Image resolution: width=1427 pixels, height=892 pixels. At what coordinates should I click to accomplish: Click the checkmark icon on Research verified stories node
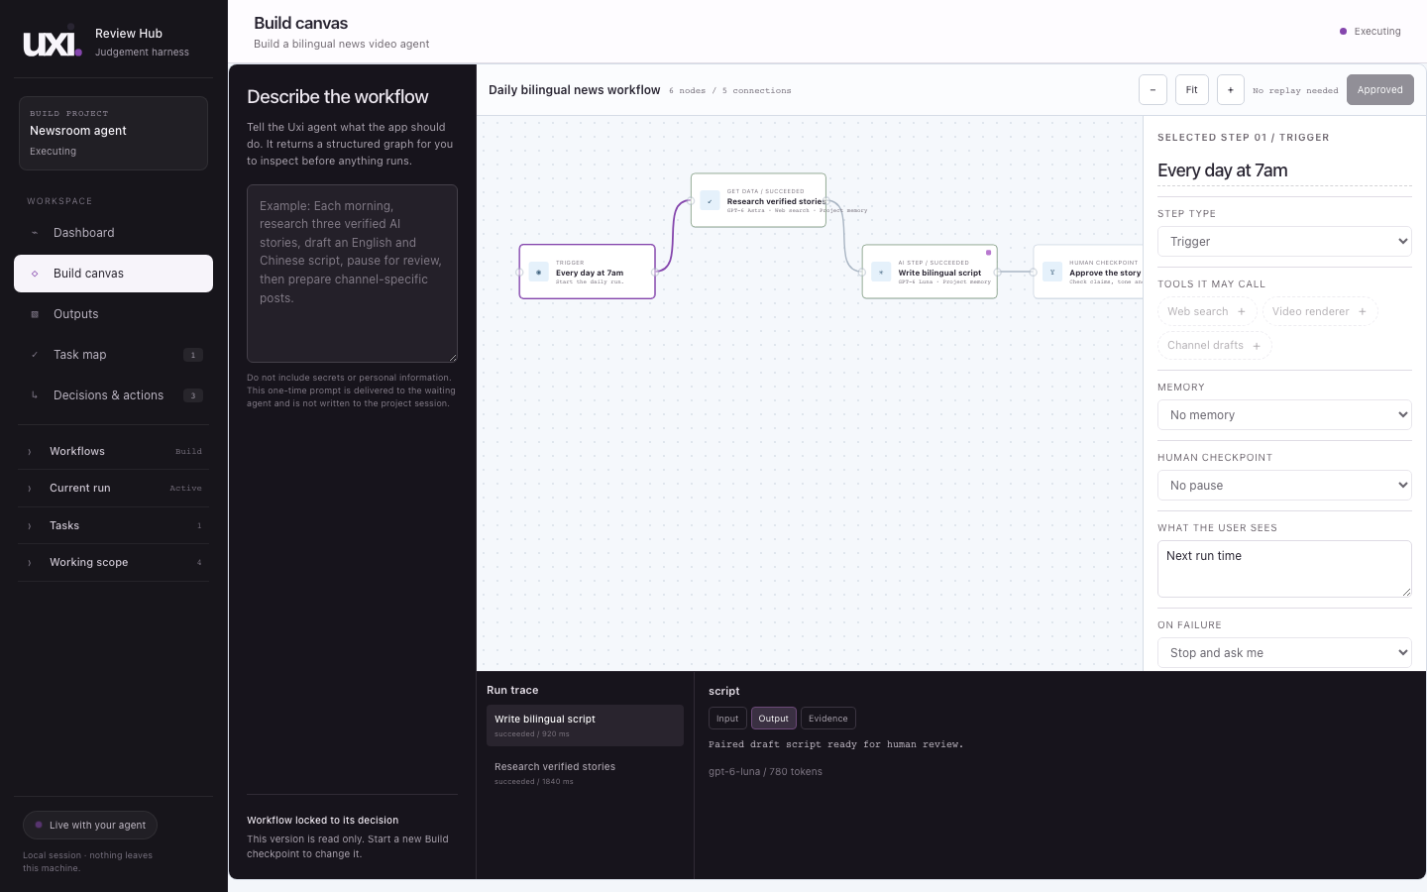pos(710,201)
